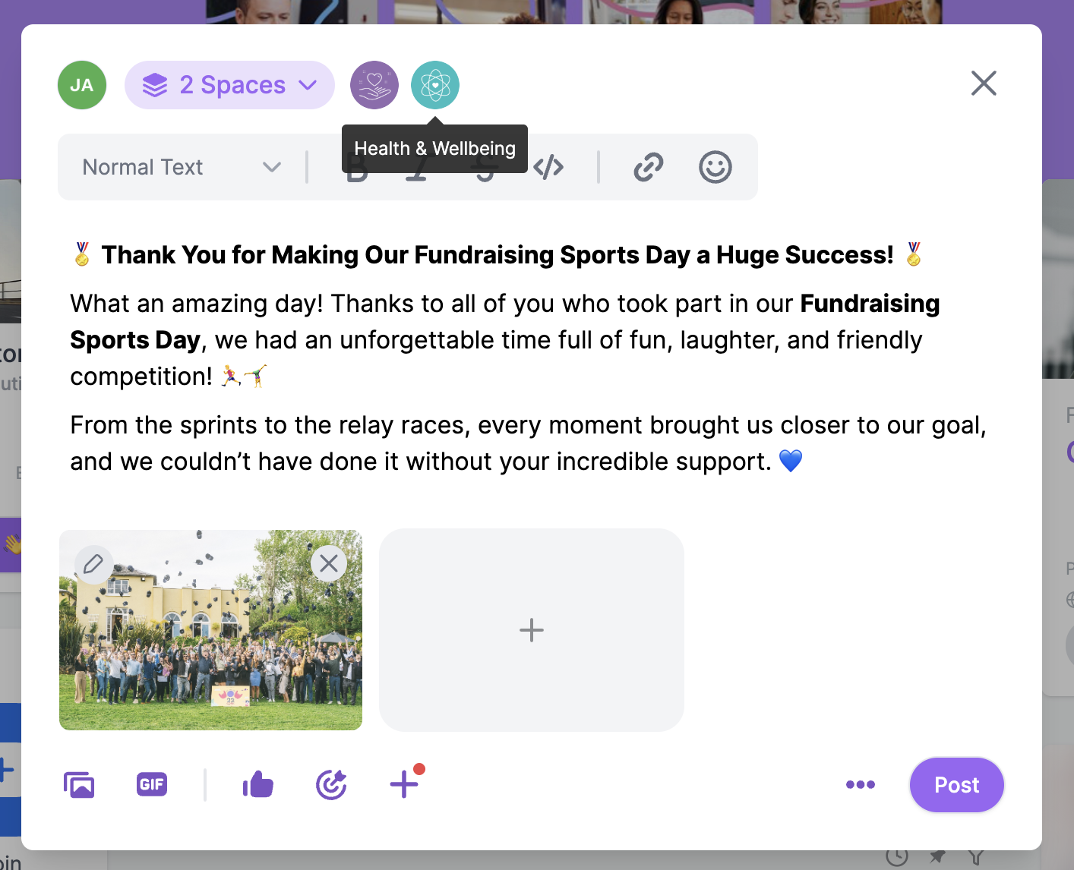Open the image gallery upload icon

tap(79, 785)
